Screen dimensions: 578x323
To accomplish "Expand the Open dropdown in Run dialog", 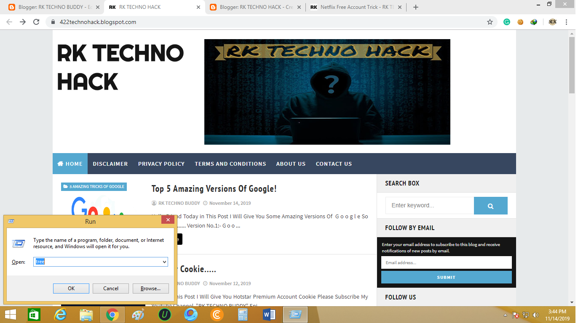I will point(165,262).
